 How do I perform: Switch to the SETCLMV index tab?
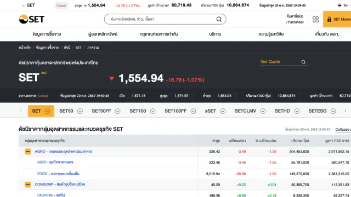245,111
